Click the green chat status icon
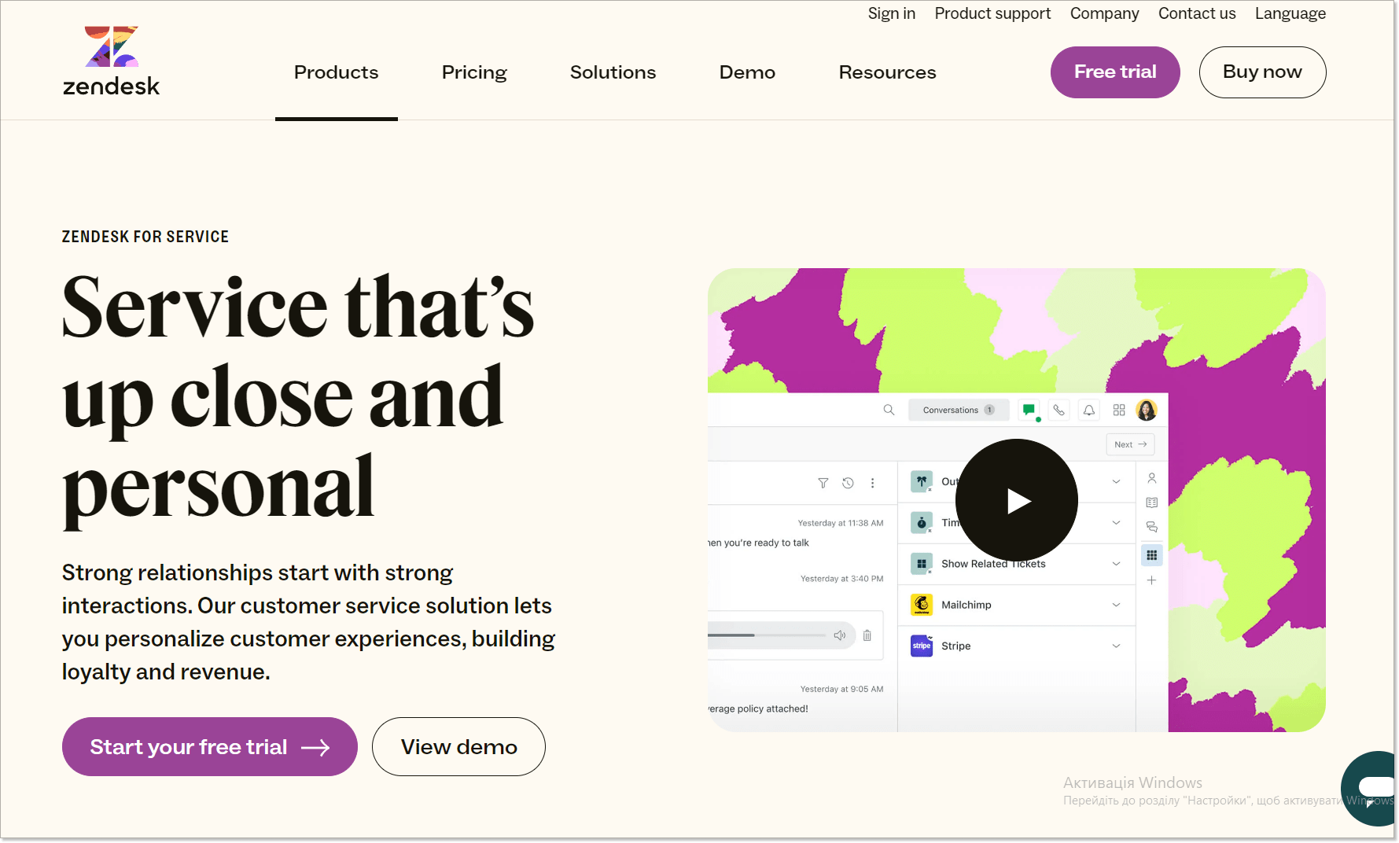The image size is (1399, 843). [1029, 410]
